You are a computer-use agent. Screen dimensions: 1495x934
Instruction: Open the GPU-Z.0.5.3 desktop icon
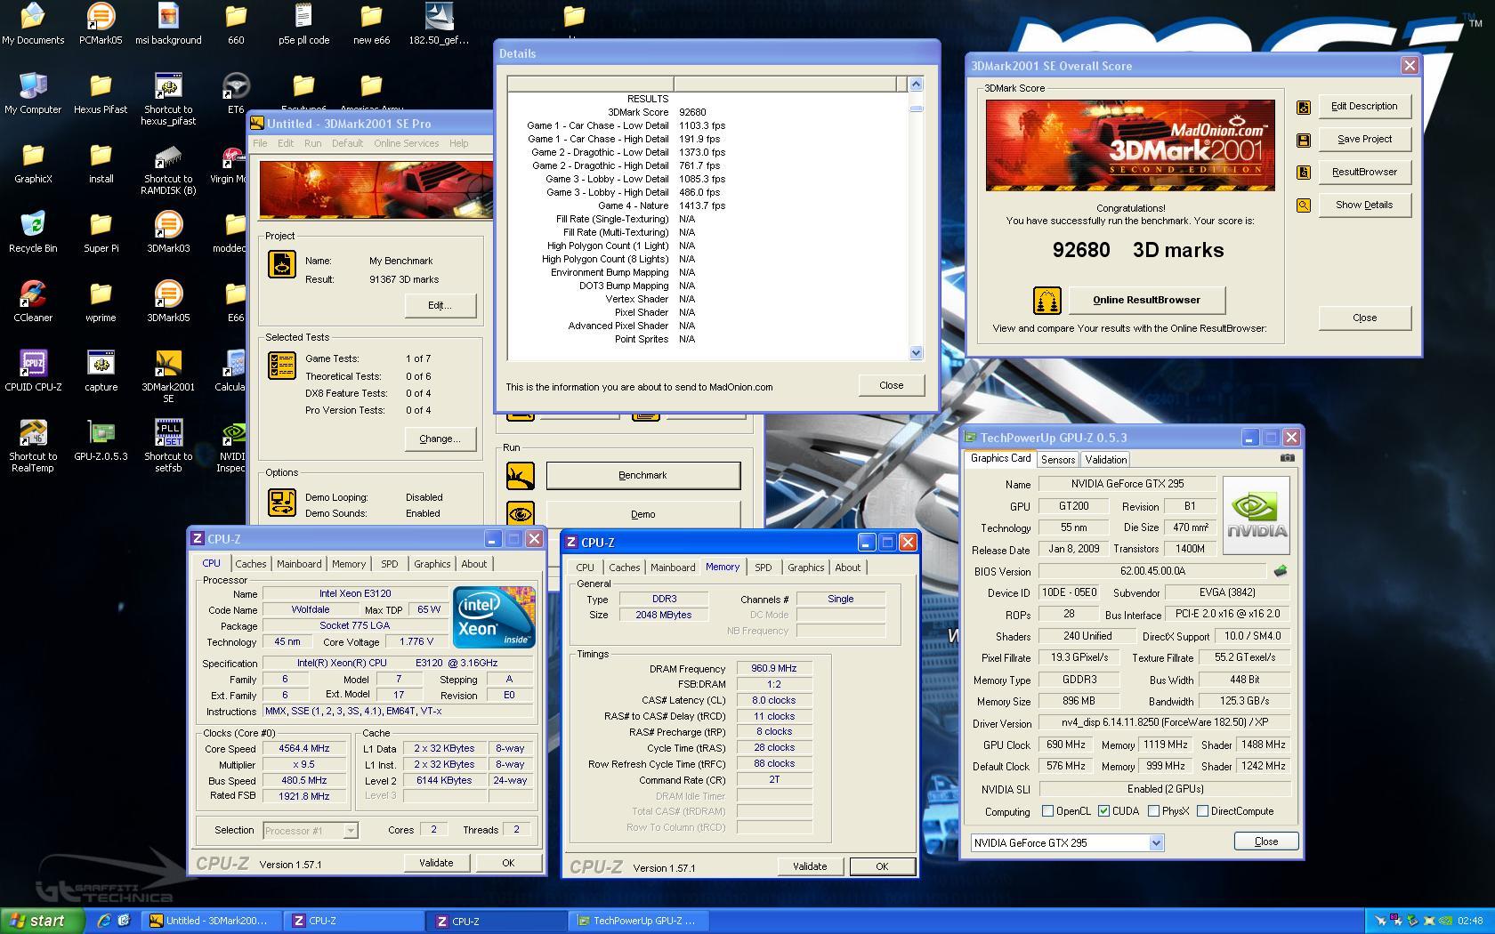click(x=101, y=439)
